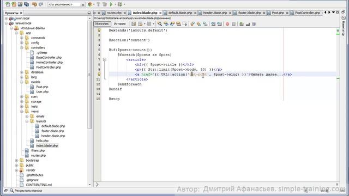Collapse the models folder
This screenshot has width=349, height=196.
[x=22, y=82]
